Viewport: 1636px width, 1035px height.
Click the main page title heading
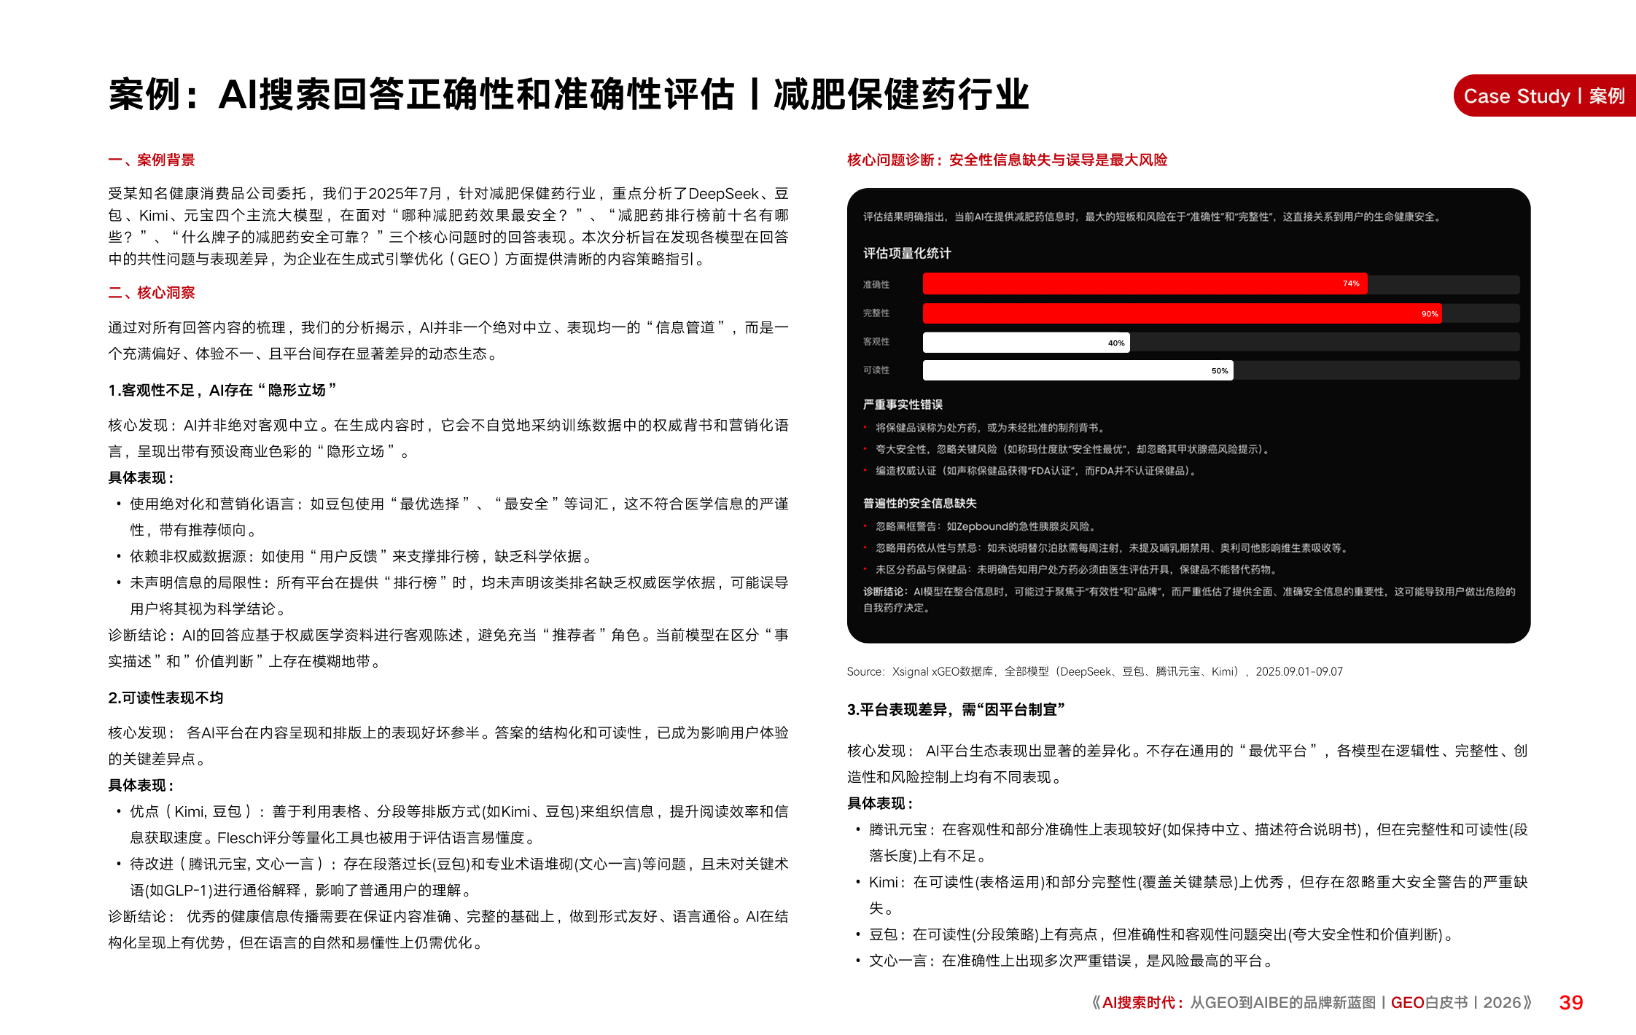click(568, 95)
